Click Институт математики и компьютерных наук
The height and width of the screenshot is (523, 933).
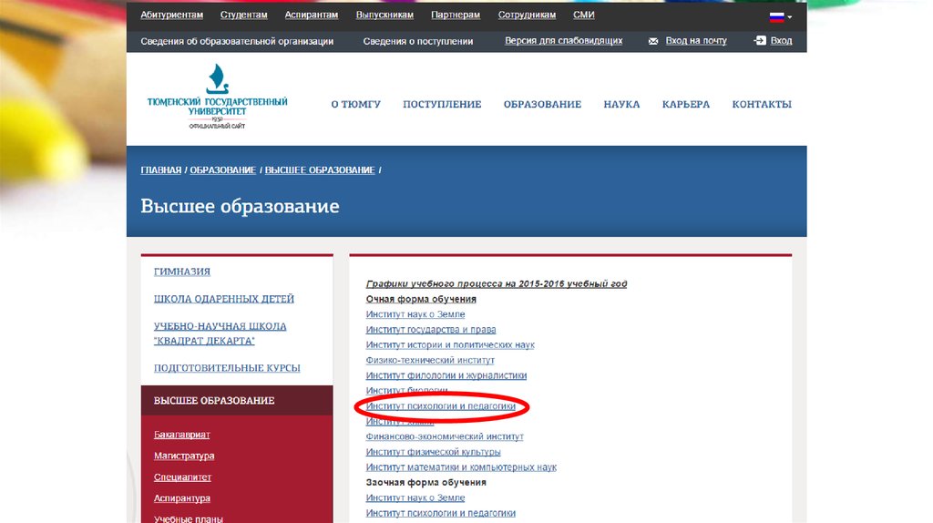[x=461, y=467]
